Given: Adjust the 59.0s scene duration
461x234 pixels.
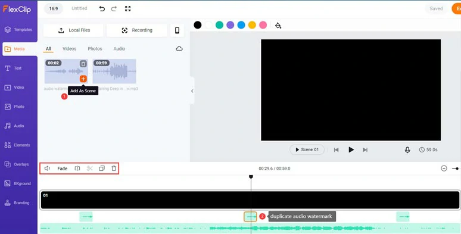Looking at the screenshot, I should [428, 149].
